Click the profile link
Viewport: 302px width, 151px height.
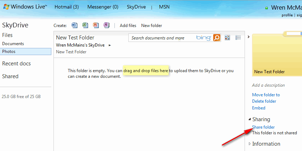pyautogui.click(x=287, y=15)
